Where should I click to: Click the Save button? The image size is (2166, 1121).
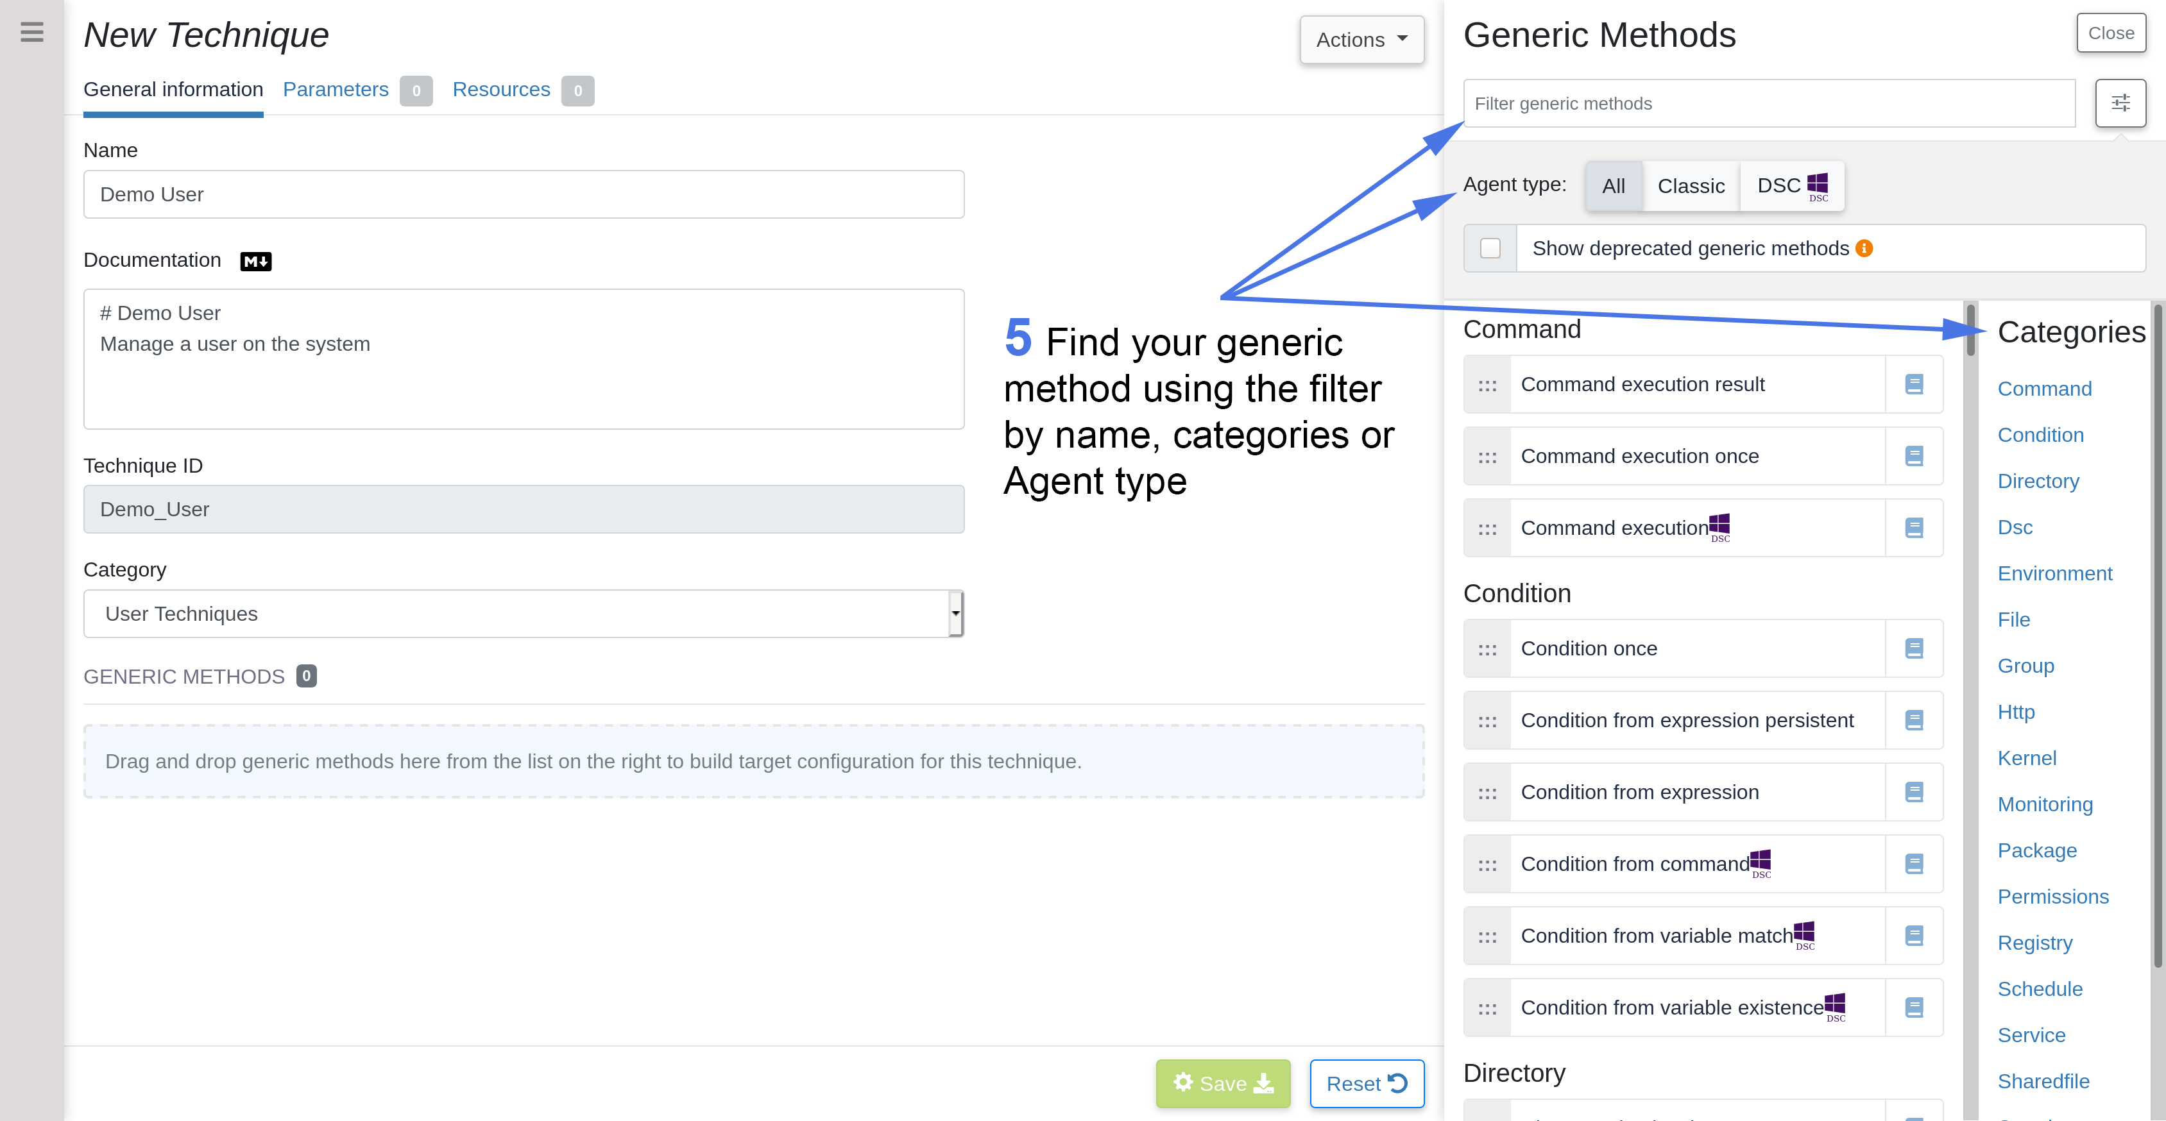pyautogui.click(x=1223, y=1083)
